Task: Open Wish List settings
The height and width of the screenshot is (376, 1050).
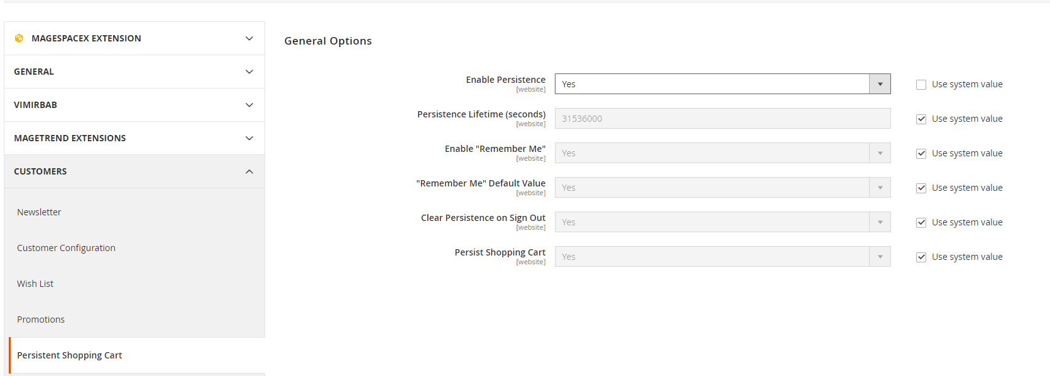Action: tap(35, 283)
